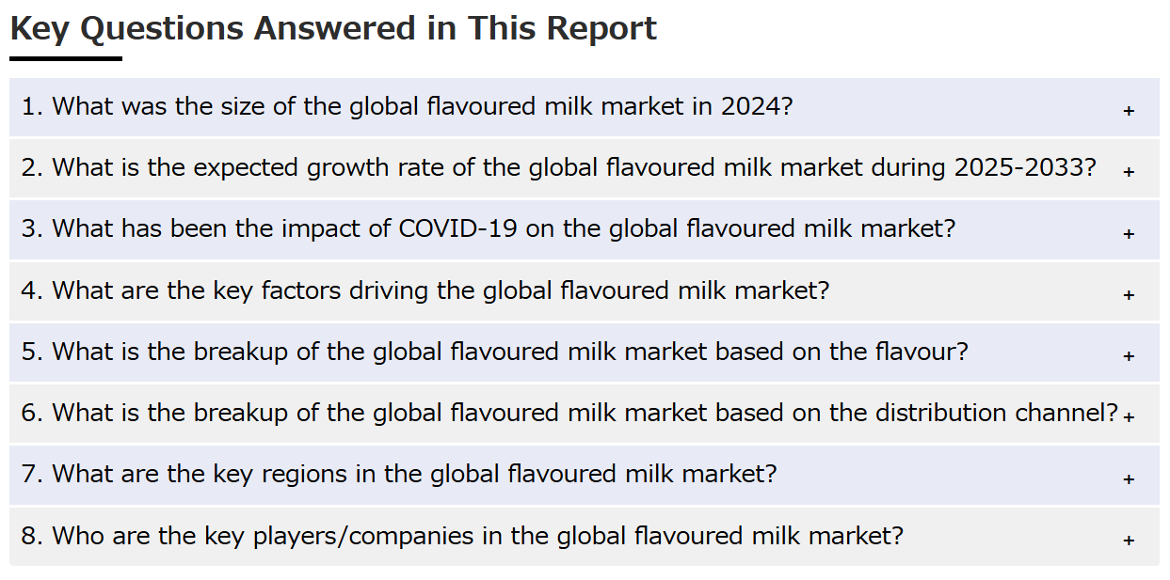
Task: Expand question 1 using its plus icon
Action: [1129, 111]
